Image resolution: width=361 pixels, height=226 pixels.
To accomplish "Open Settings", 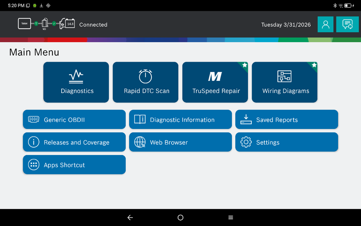I will point(287,142).
